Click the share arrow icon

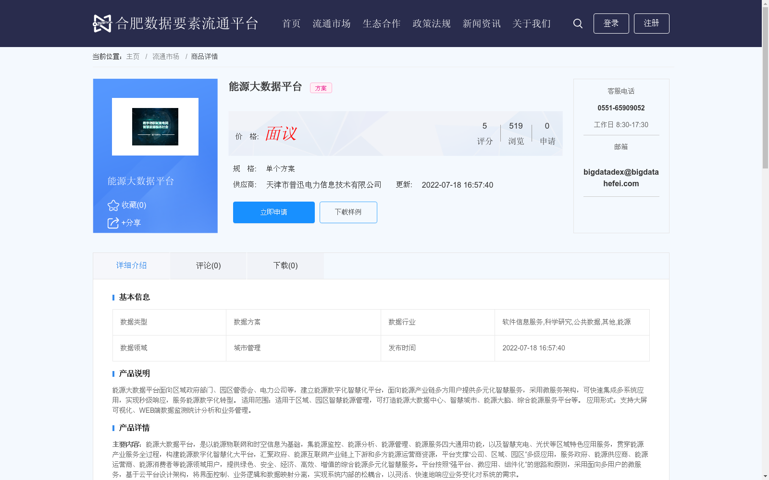pyautogui.click(x=113, y=223)
